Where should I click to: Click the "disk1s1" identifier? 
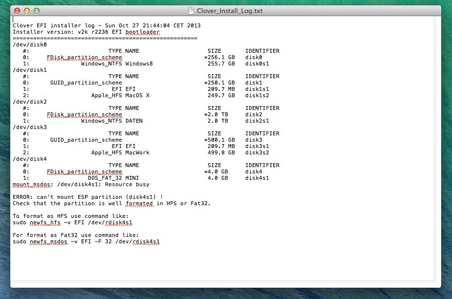pyautogui.click(x=257, y=89)
